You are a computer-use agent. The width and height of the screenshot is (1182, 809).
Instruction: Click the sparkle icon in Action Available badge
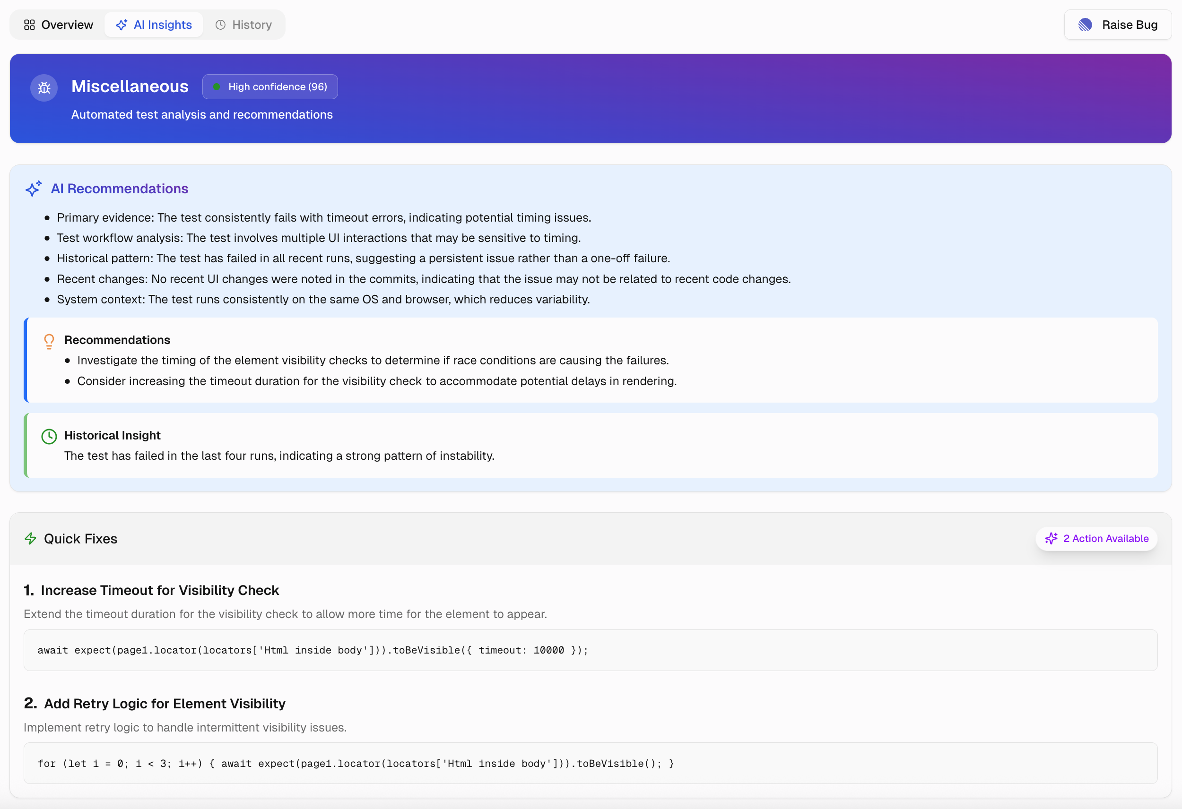(1051, 539)
